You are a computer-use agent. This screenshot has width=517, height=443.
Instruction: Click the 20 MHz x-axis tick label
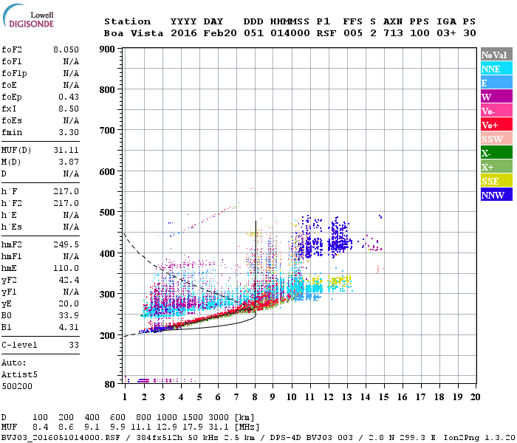(475, 397)
